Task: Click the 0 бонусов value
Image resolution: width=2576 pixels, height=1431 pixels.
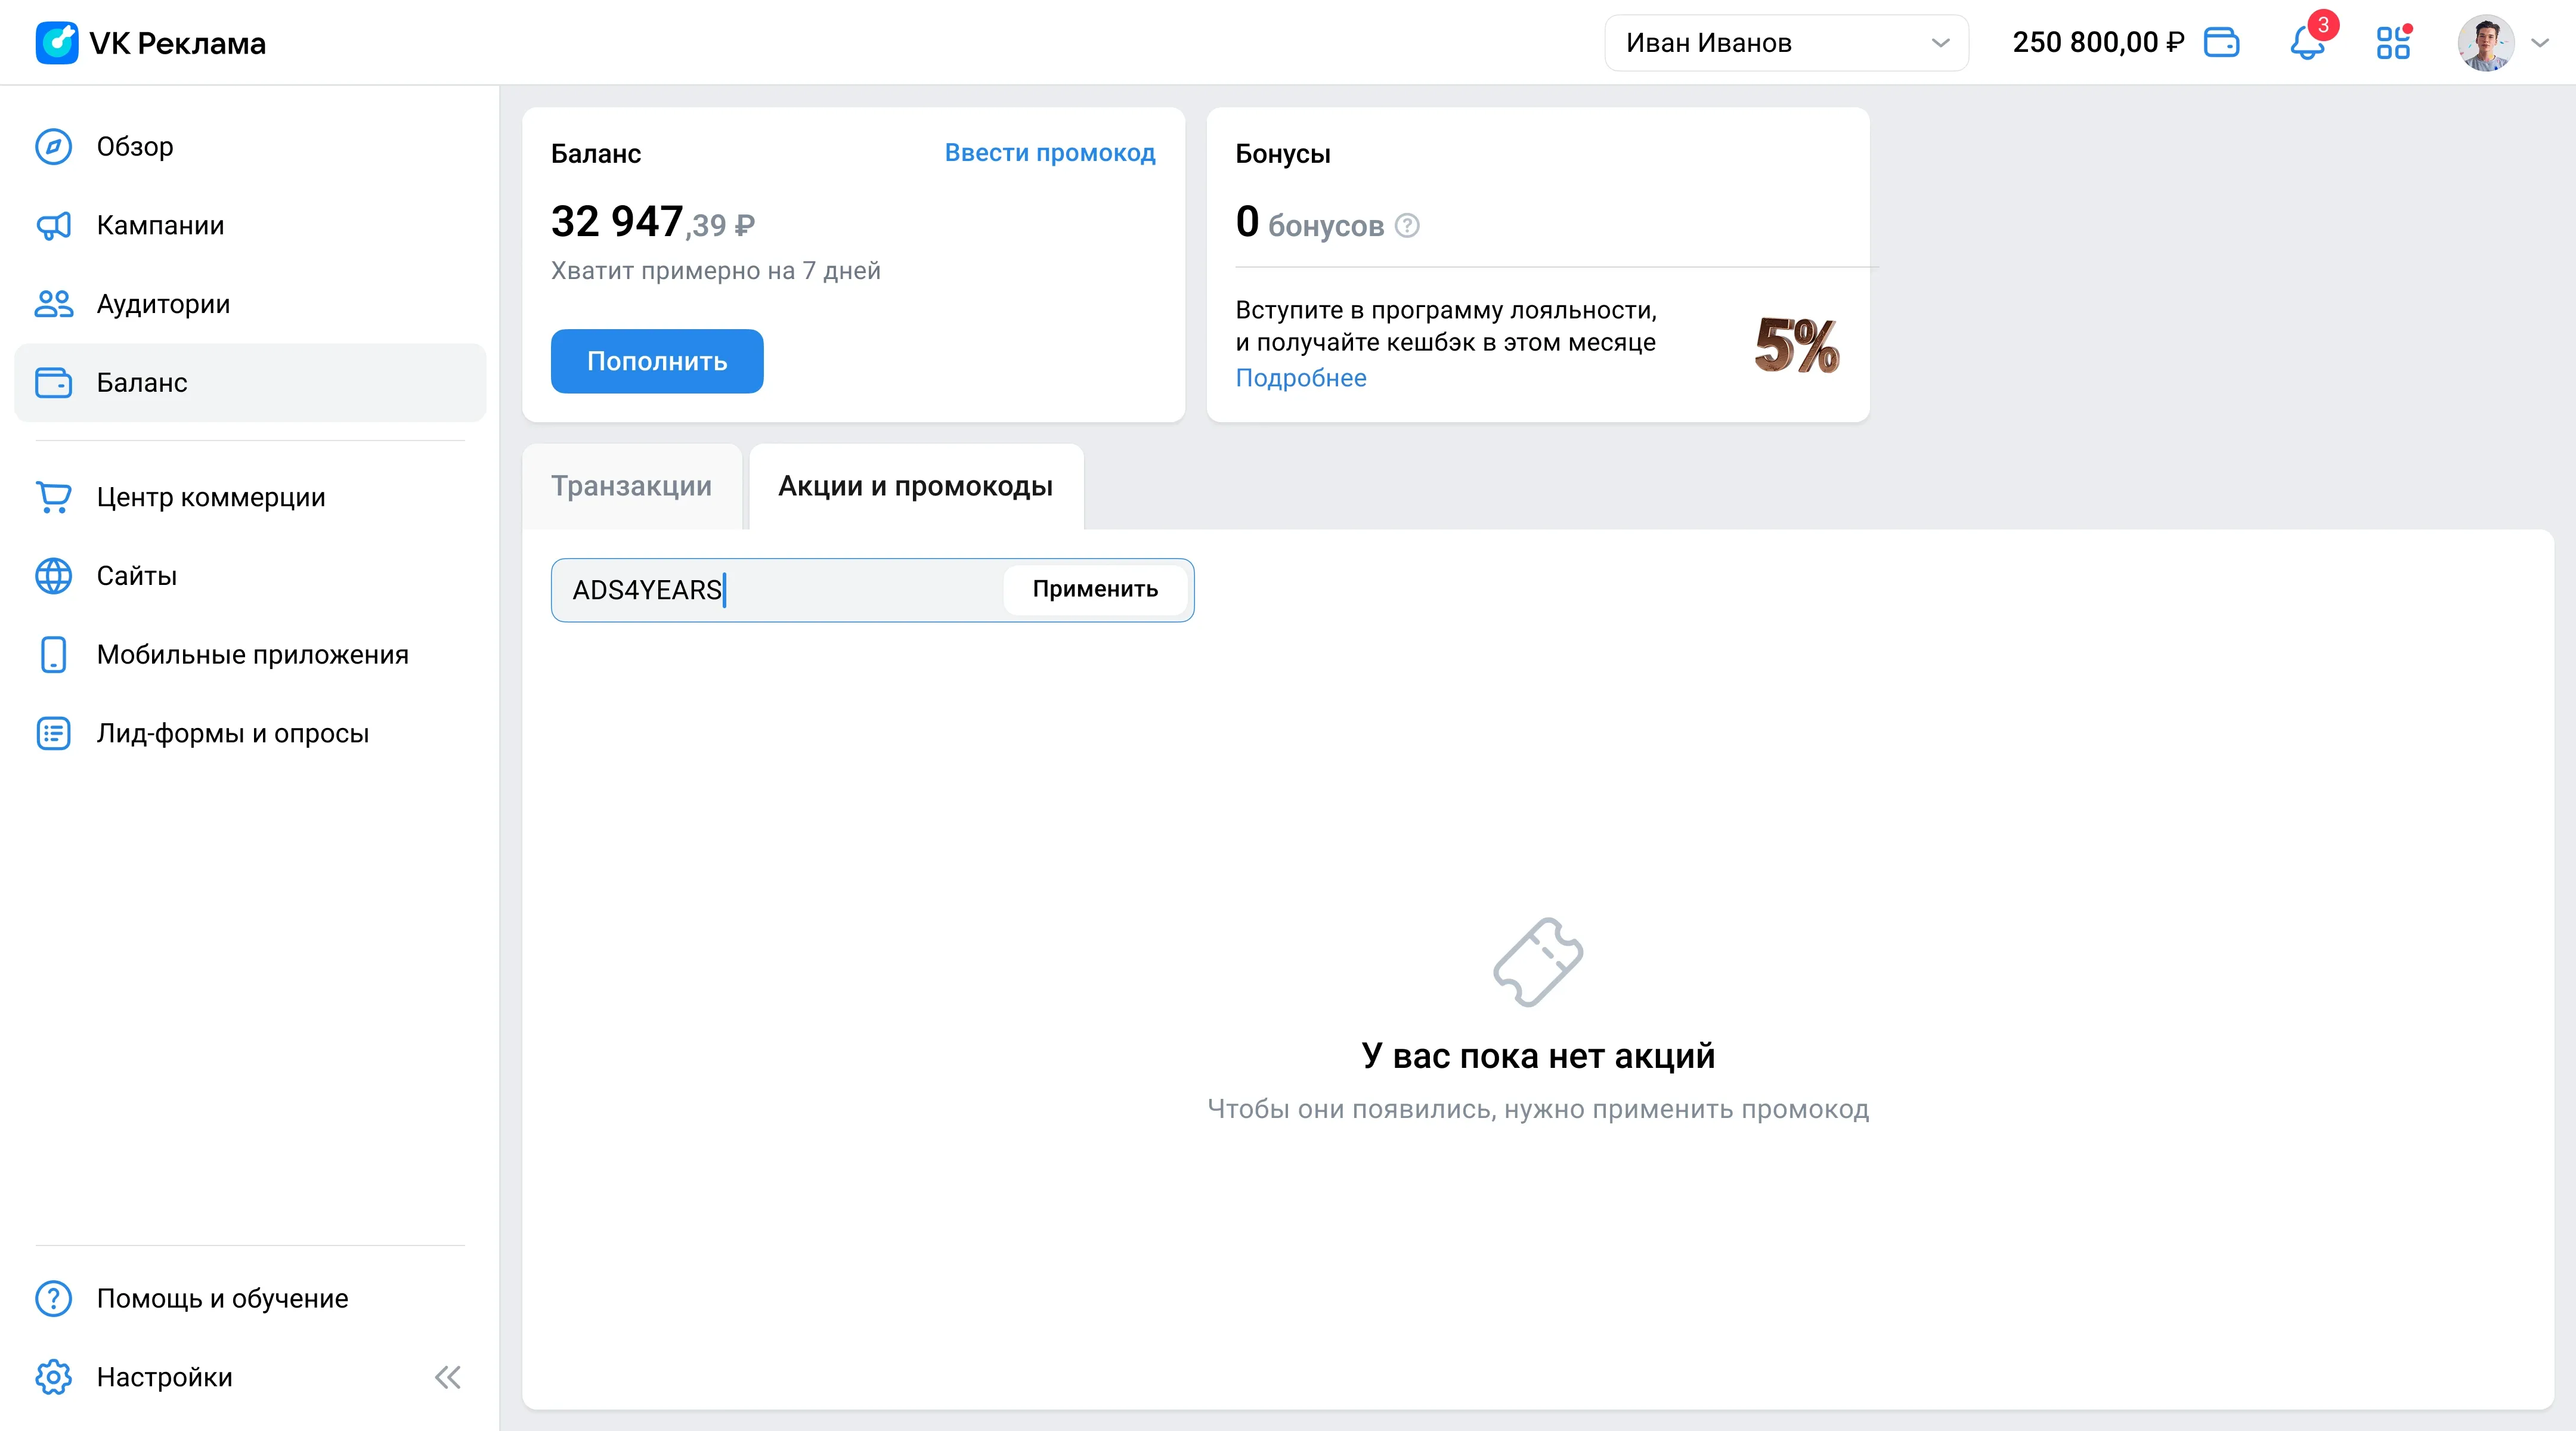Action: 1310,223
